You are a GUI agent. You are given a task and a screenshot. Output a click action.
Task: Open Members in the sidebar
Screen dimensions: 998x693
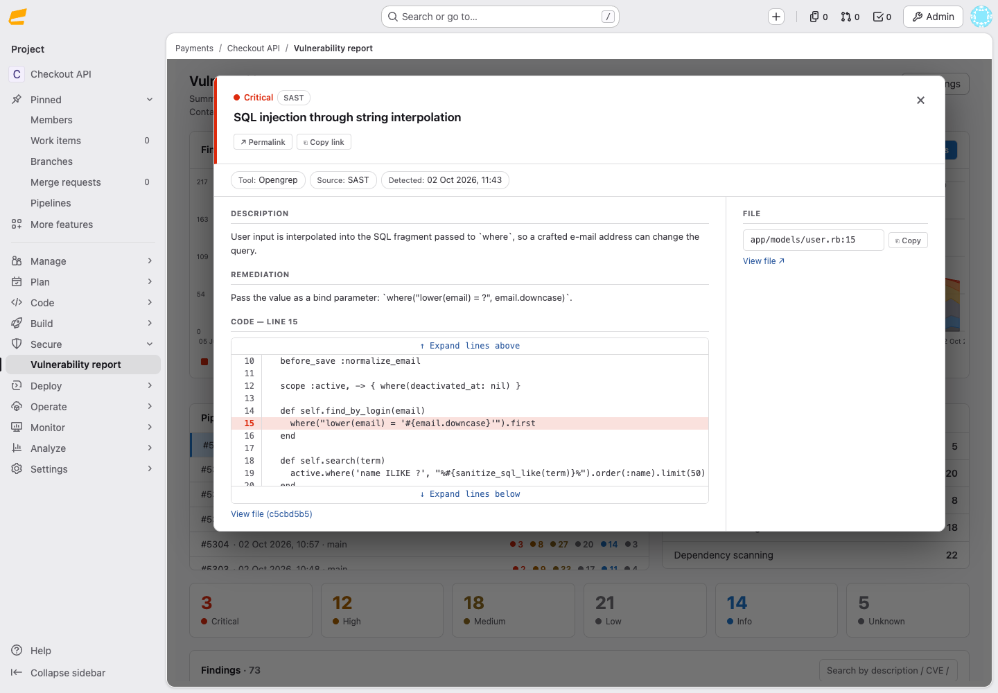coord(83,120)
